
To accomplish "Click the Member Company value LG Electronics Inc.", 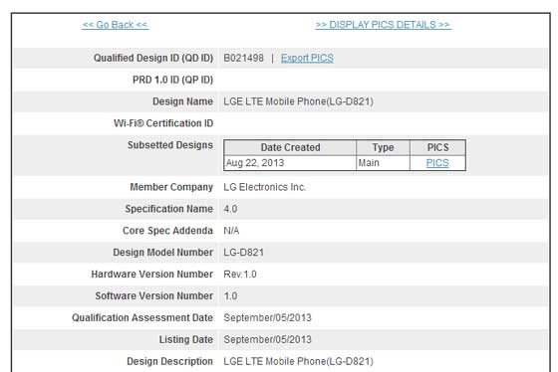I will click(264, 187).
